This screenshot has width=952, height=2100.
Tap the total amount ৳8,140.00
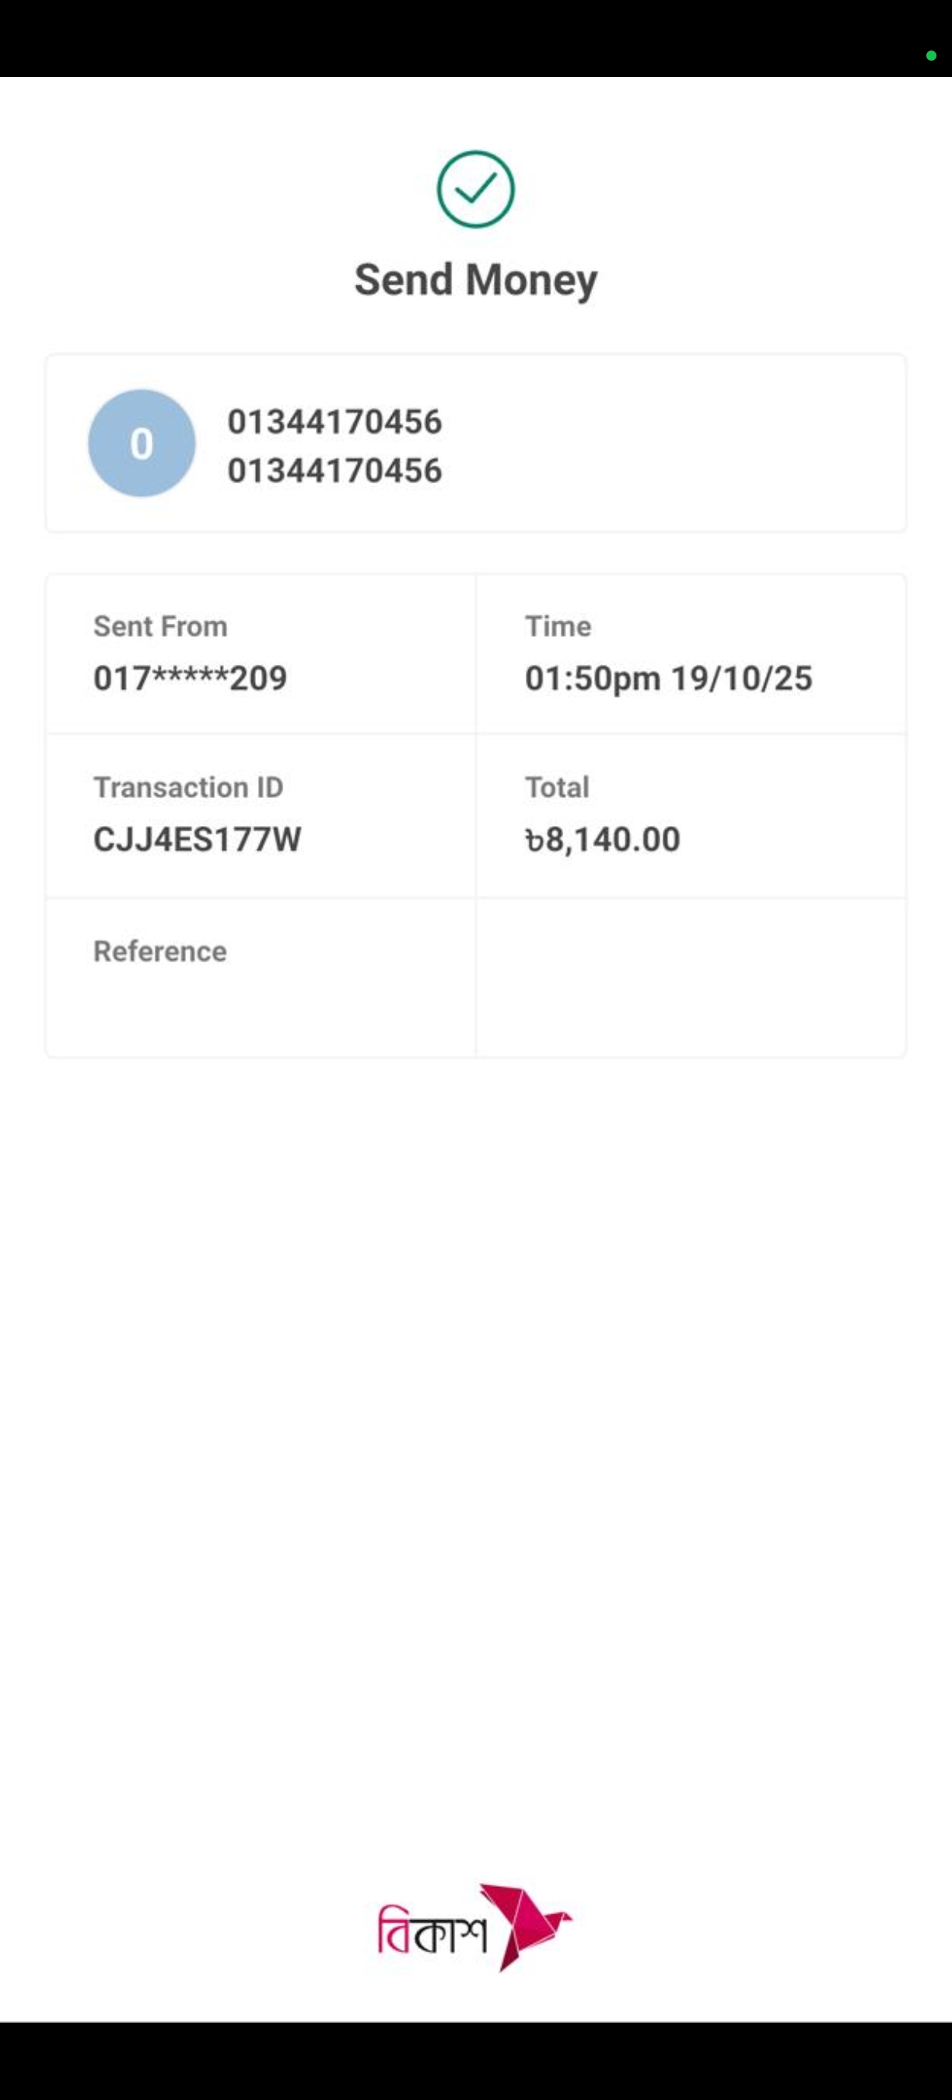pyautogui.click(x=602, y=840)
